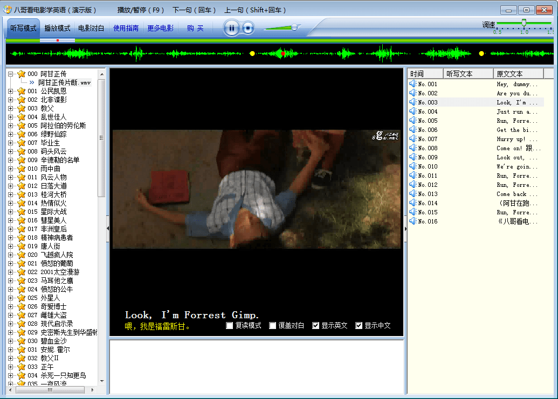Click star icon beside 003 教父

[x=22, y=108]
